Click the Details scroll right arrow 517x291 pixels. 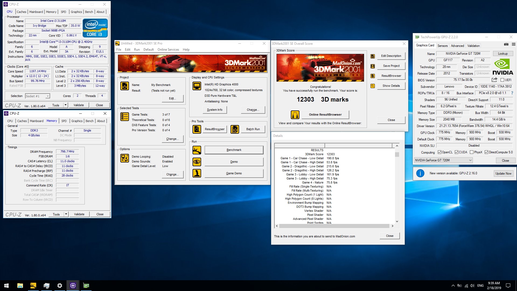(x=392, y=226)
